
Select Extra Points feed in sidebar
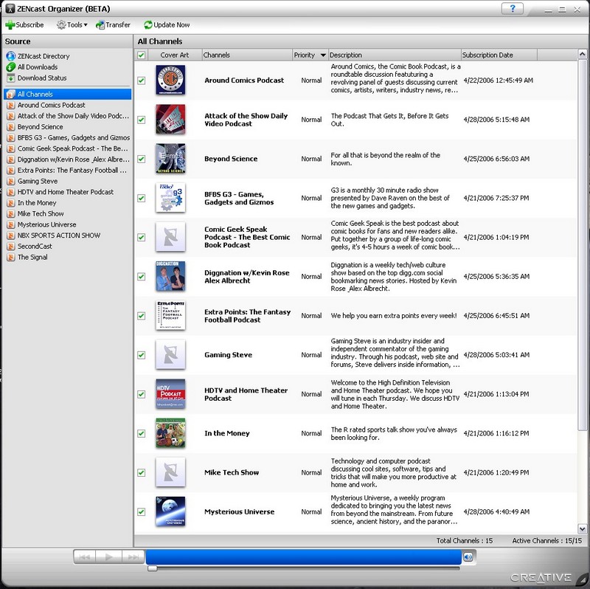pyautogui.click(x=68, y=170)
